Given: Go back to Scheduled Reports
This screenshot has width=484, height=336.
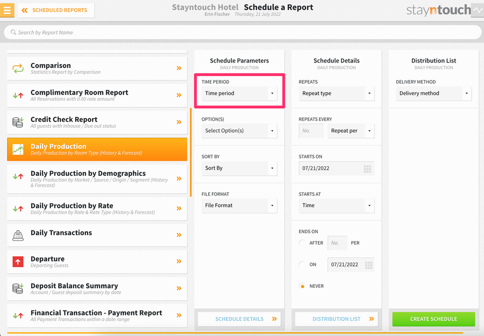Looking at the screenshot, I should [x=56, y=10].
